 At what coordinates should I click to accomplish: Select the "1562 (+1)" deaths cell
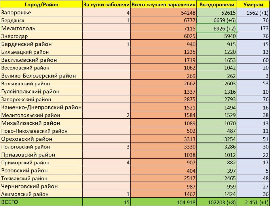tap(253, 13)
